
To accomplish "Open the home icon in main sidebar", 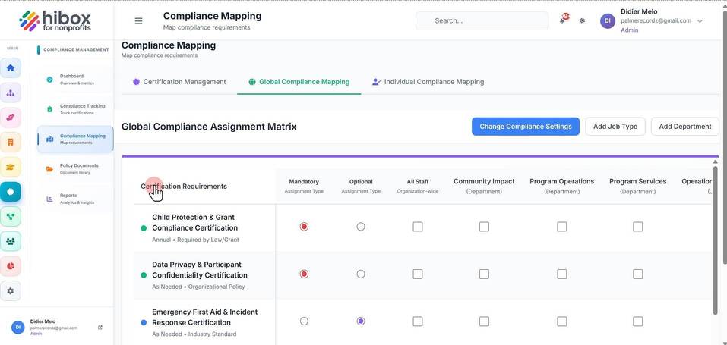I will 10,68.
